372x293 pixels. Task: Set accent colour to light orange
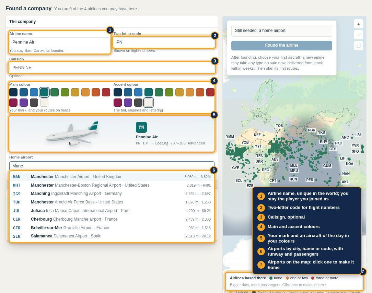pyautogui.click(x=190, y=92)
